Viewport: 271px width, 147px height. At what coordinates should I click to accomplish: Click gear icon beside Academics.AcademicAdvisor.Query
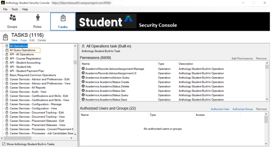(x=83, y=78)
